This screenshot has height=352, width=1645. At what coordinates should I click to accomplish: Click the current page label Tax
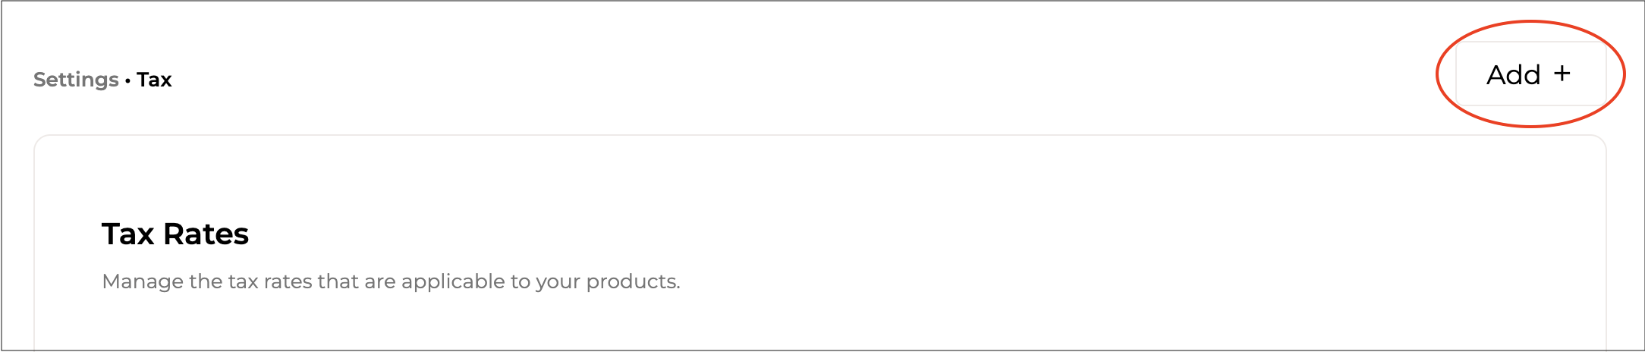(x=154, y=80)
